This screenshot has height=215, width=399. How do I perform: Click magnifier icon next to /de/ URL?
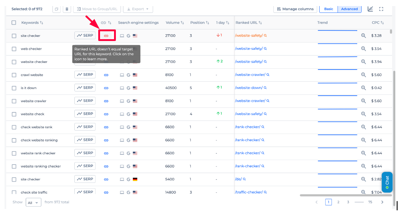pyautogui.click(x=244, y=179)
